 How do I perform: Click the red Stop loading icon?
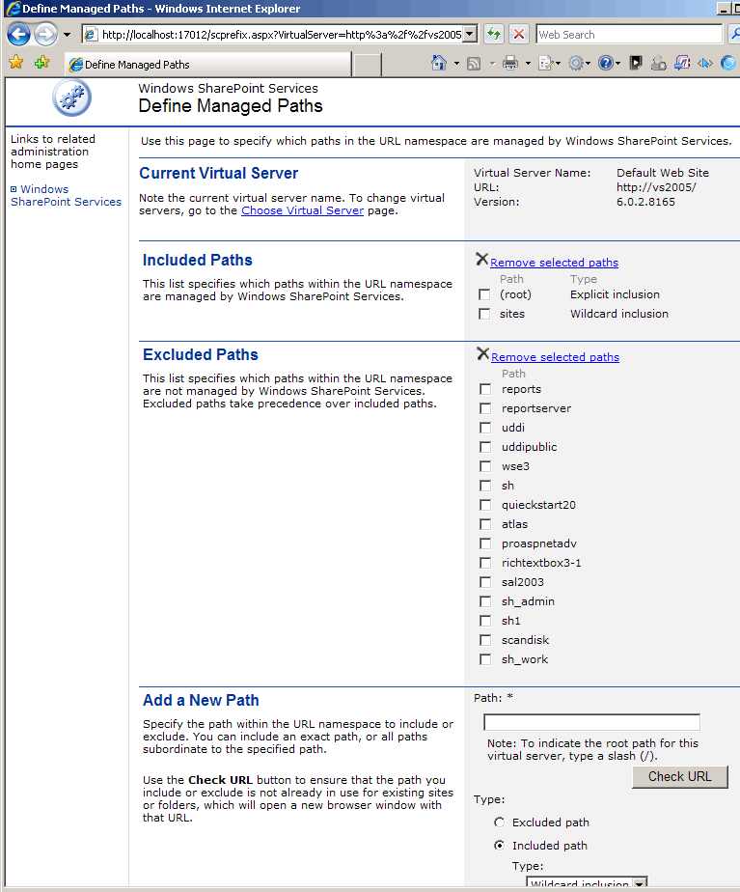point(519,34)
